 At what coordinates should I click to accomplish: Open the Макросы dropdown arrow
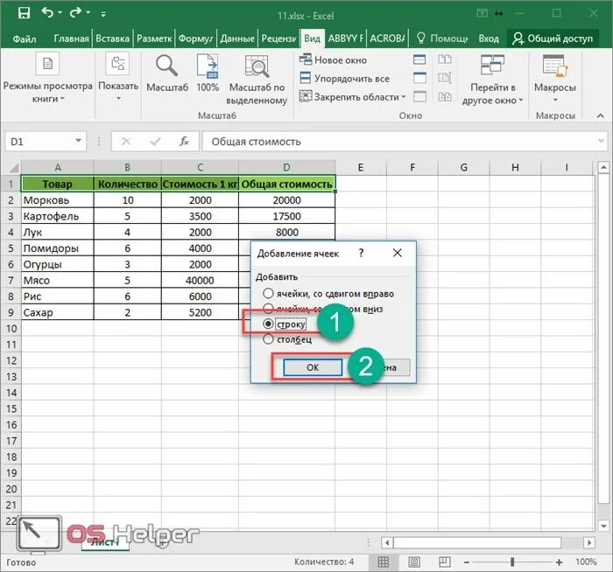555,101
